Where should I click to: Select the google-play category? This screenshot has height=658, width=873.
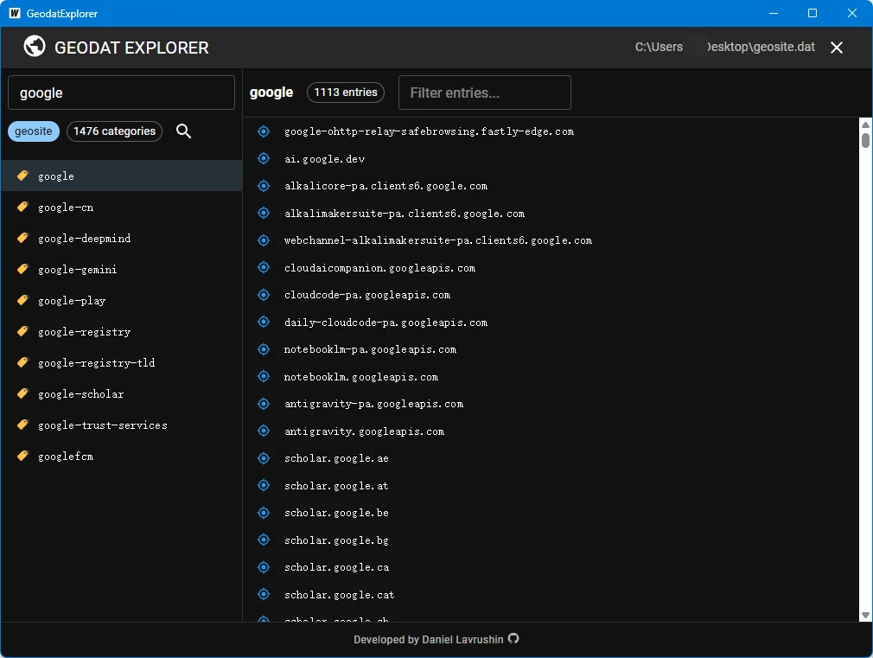point(121,301)
